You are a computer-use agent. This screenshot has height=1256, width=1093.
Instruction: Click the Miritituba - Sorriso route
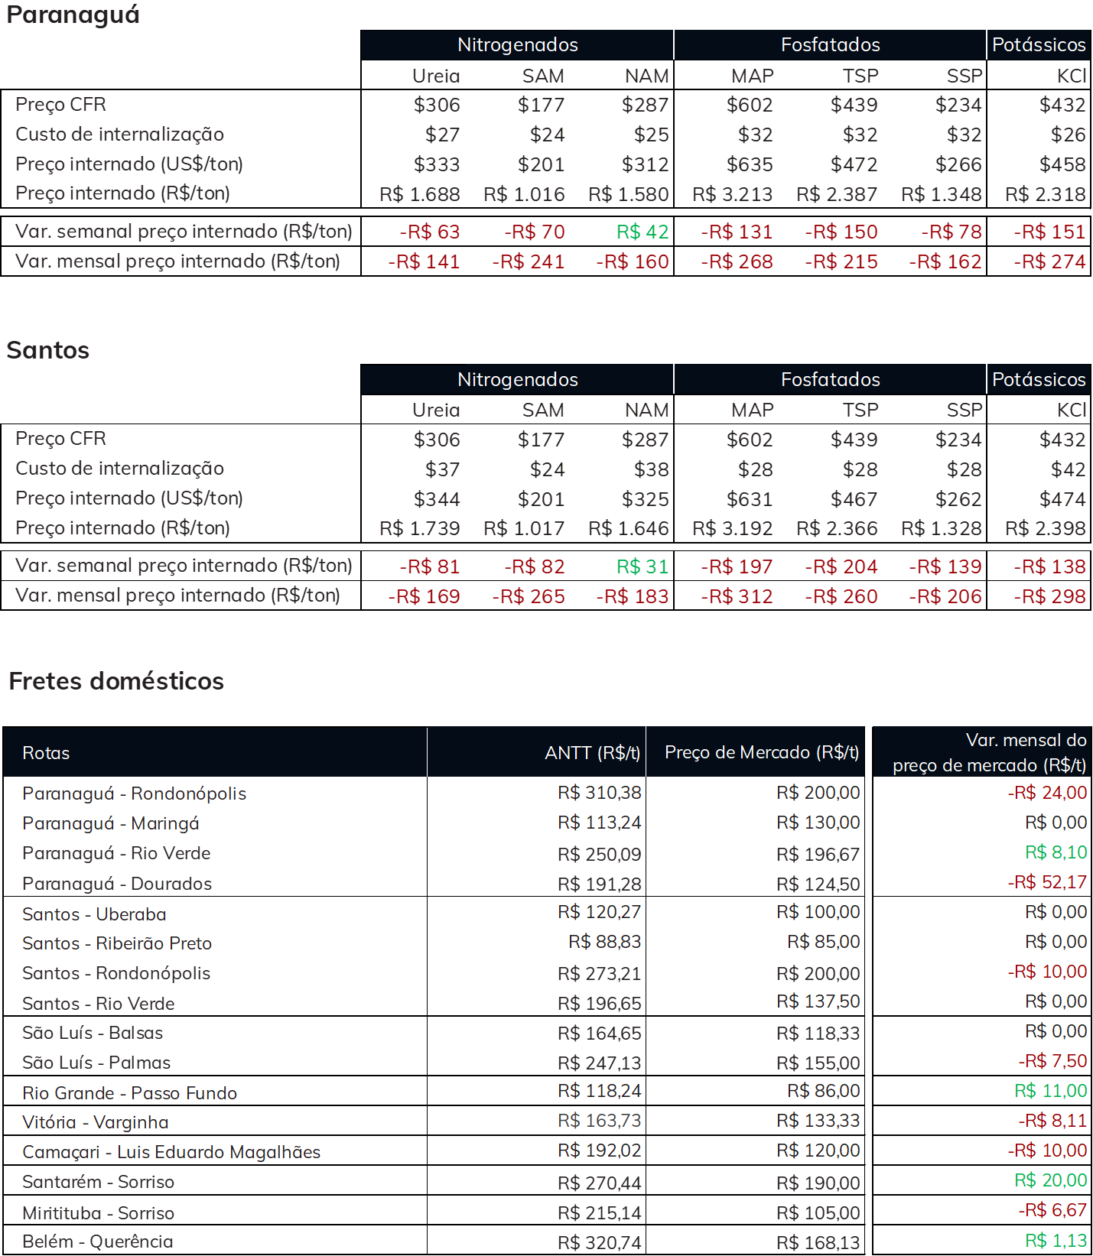99,1213
